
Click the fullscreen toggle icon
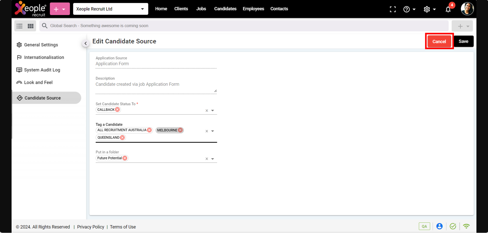tap(393, 9)
